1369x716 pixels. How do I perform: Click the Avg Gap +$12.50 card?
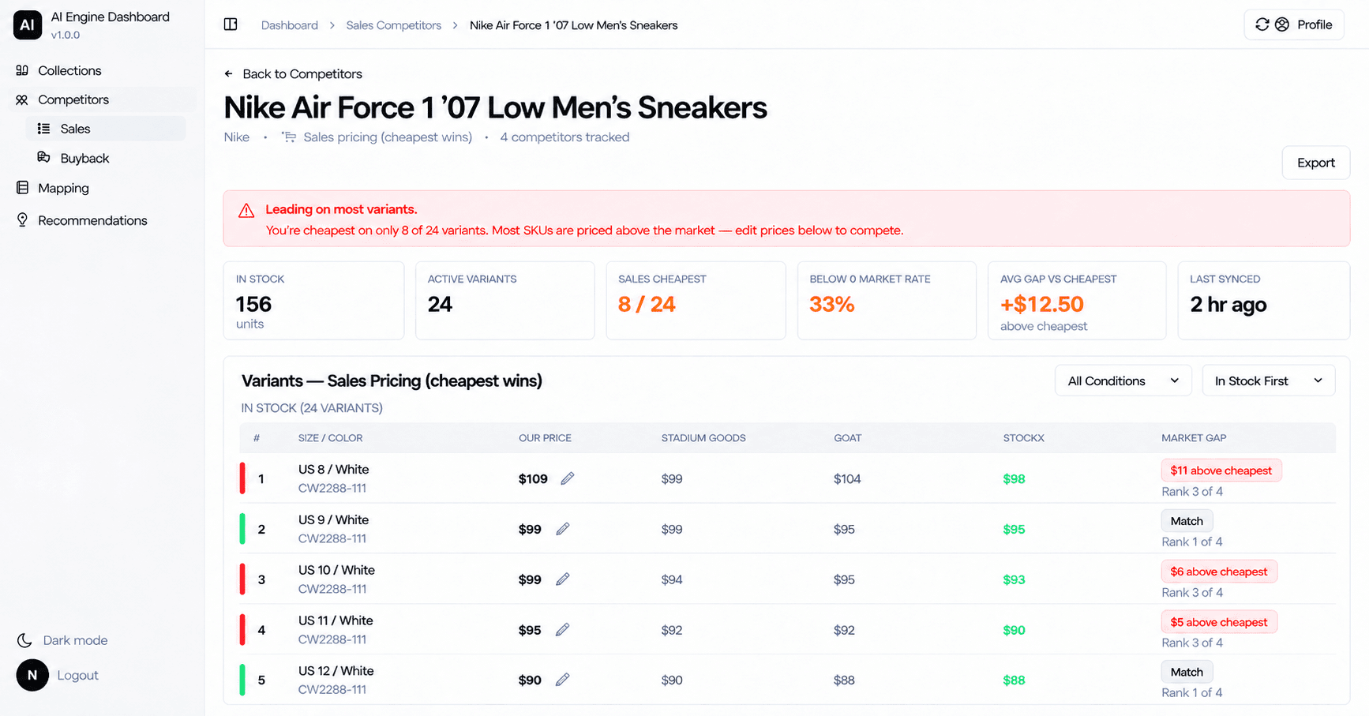click(1077, 301)
